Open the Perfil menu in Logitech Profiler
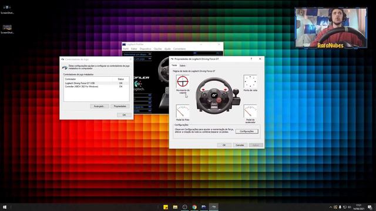Image resolution: width=376 pixels, height=211 pixels. [126, 49]
